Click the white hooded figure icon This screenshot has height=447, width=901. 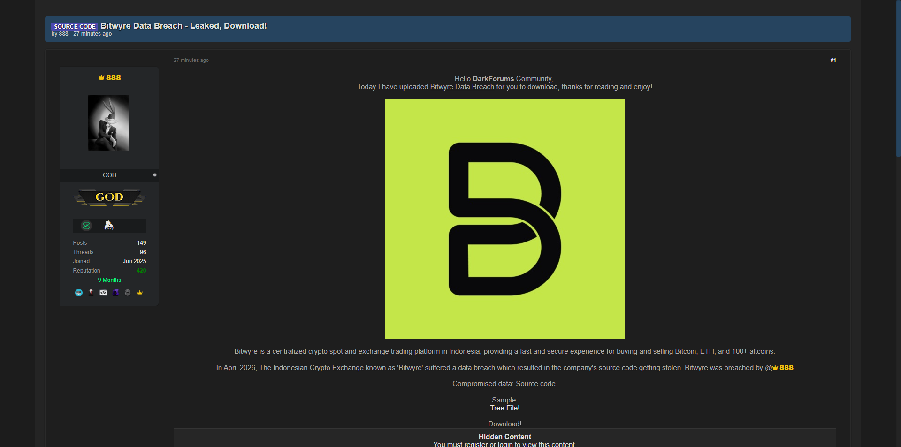[109, 226]
